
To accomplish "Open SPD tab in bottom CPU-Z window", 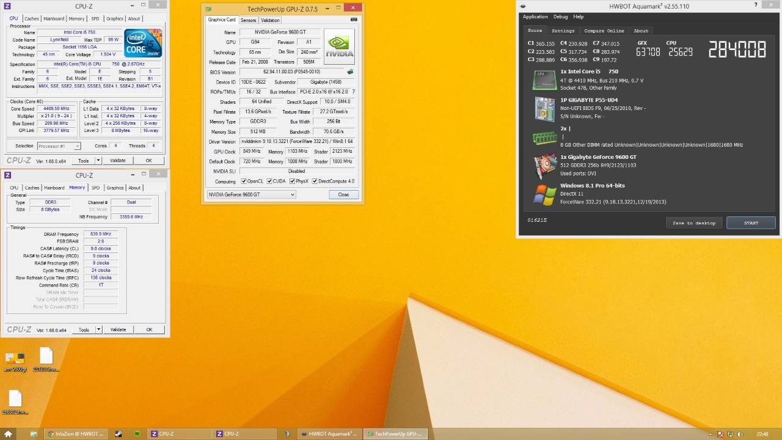I will point(95,188).
